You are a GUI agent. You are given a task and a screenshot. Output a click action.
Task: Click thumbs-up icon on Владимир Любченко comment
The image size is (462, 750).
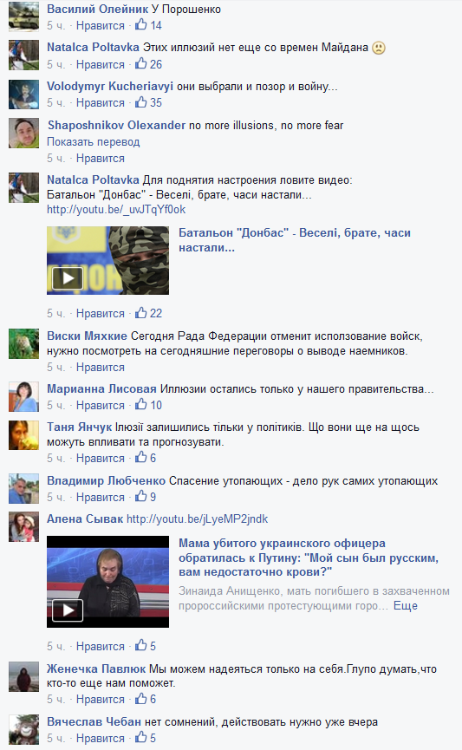141,497
